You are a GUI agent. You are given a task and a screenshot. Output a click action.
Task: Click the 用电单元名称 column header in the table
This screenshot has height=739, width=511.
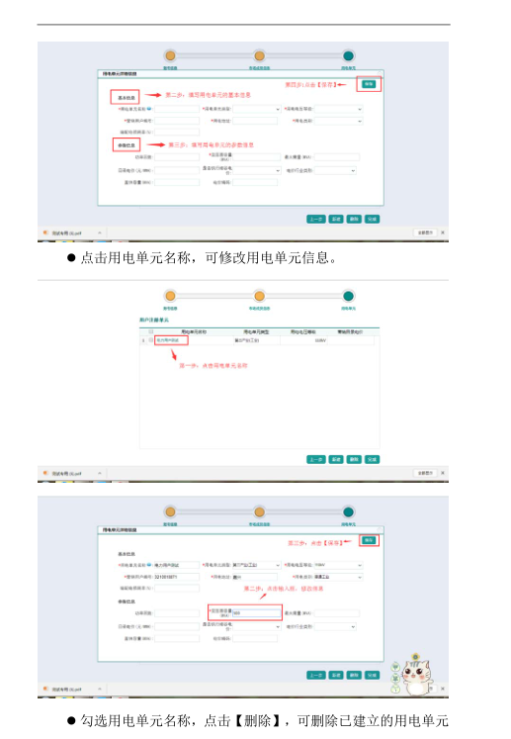[x=194, y=331]
